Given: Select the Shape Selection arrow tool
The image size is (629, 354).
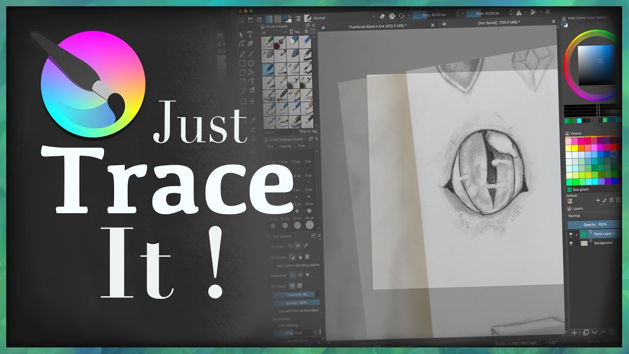Looking at the screenshot, I should coord(241,34).
